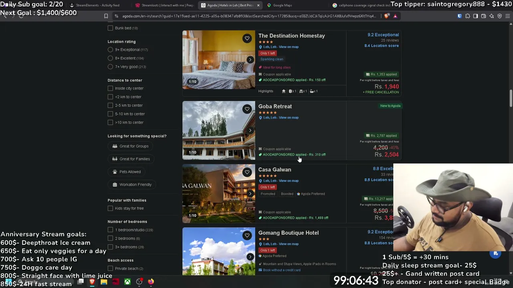The width and height of the screenshot is (513, 288).
Task: Enable the 3+ bedrooms filter
Action: click(110, 247)
